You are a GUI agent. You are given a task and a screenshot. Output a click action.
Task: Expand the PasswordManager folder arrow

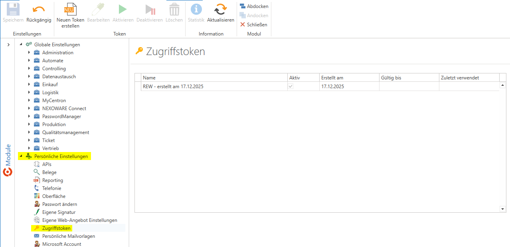click(x=29, y=117)
